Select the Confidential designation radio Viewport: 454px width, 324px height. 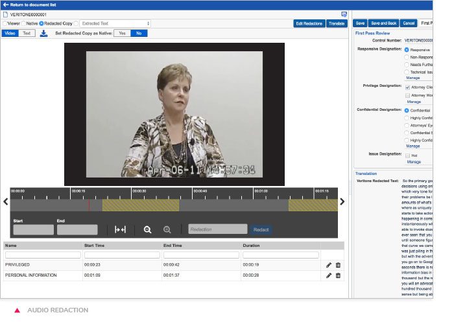point(407,111)
